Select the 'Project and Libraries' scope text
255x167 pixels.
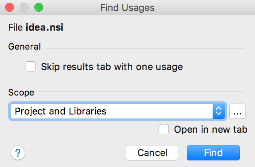61,111
